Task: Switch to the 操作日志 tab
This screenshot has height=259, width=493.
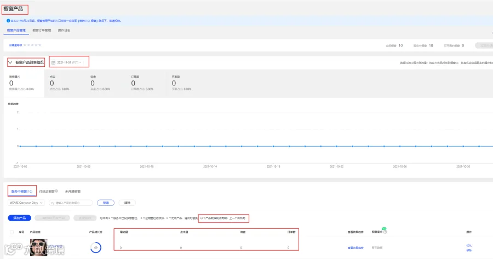Action: (x=64, y=31)
